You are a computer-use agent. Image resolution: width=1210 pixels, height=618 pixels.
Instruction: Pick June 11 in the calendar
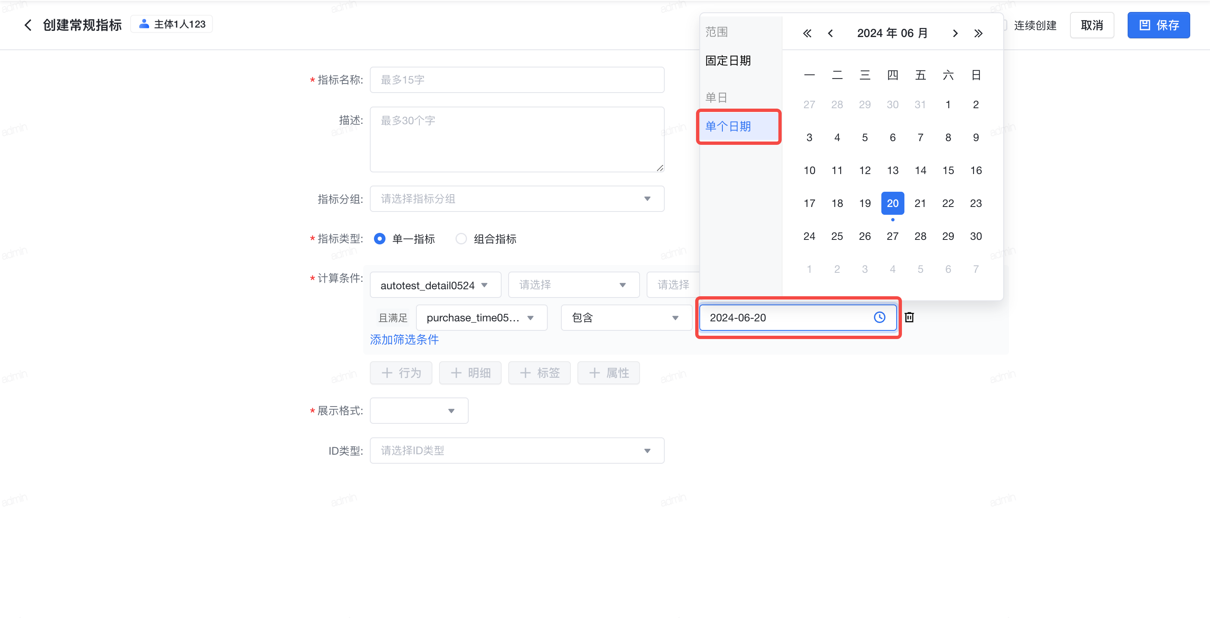837,170
